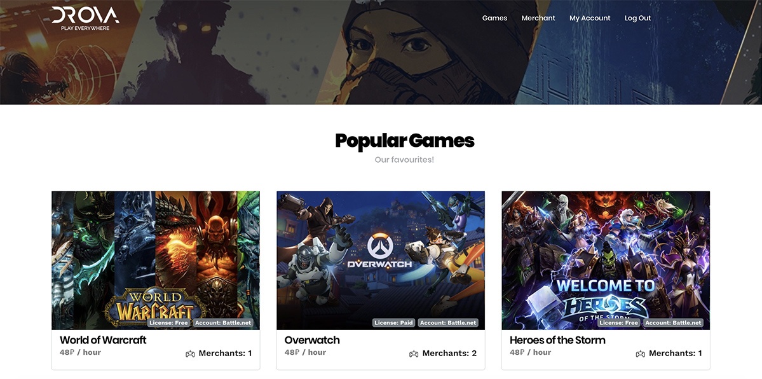Go to My Account
The width and height of the screenshot is (762, 379).
[590, 18]
